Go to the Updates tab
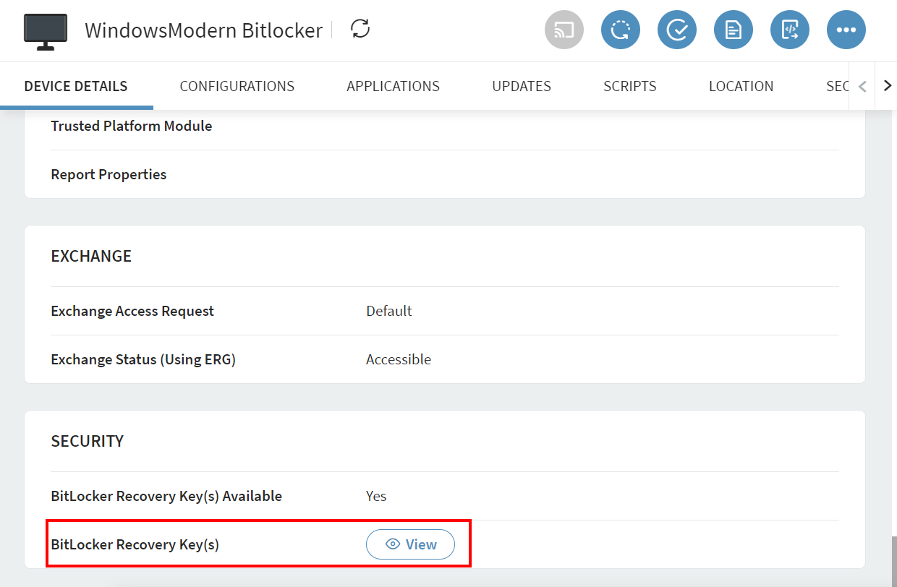 click(521, 86)
